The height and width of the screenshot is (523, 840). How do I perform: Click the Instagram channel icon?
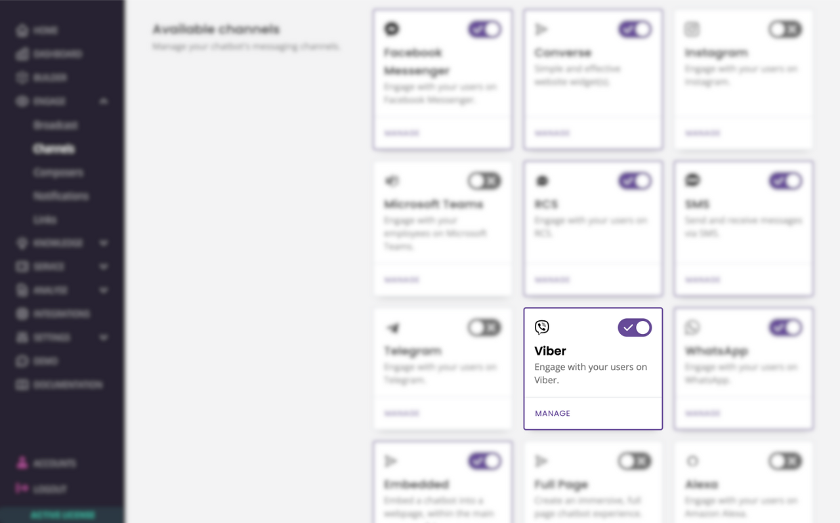pyautogui.click(x=692, y=29)
